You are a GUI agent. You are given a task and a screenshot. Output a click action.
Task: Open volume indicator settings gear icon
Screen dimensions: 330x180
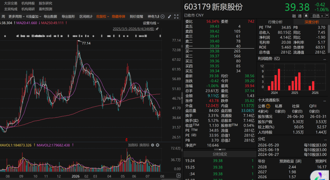point(152,145)
